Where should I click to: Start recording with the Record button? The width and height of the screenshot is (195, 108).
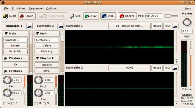pos(127,16)
